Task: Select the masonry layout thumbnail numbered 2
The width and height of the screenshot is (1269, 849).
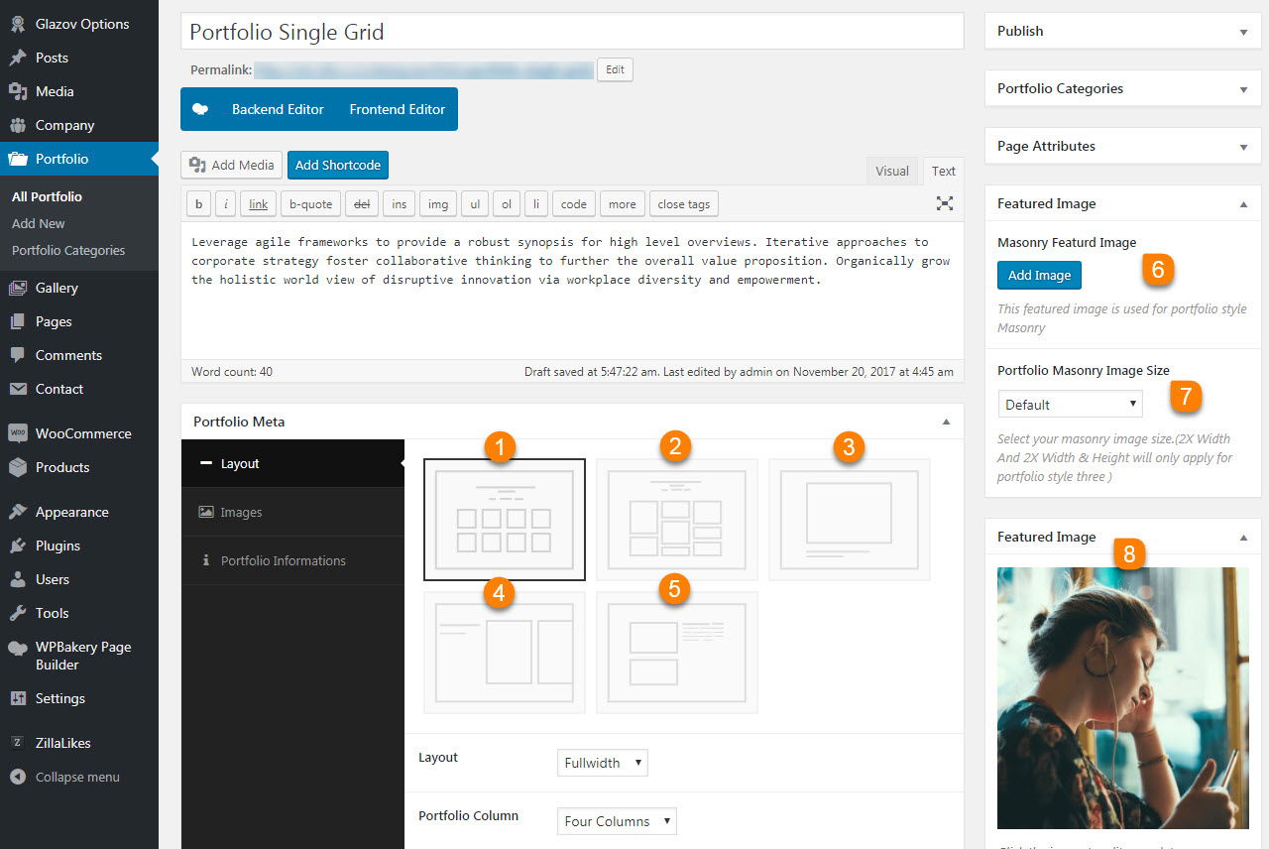Action: coord(676,519)
